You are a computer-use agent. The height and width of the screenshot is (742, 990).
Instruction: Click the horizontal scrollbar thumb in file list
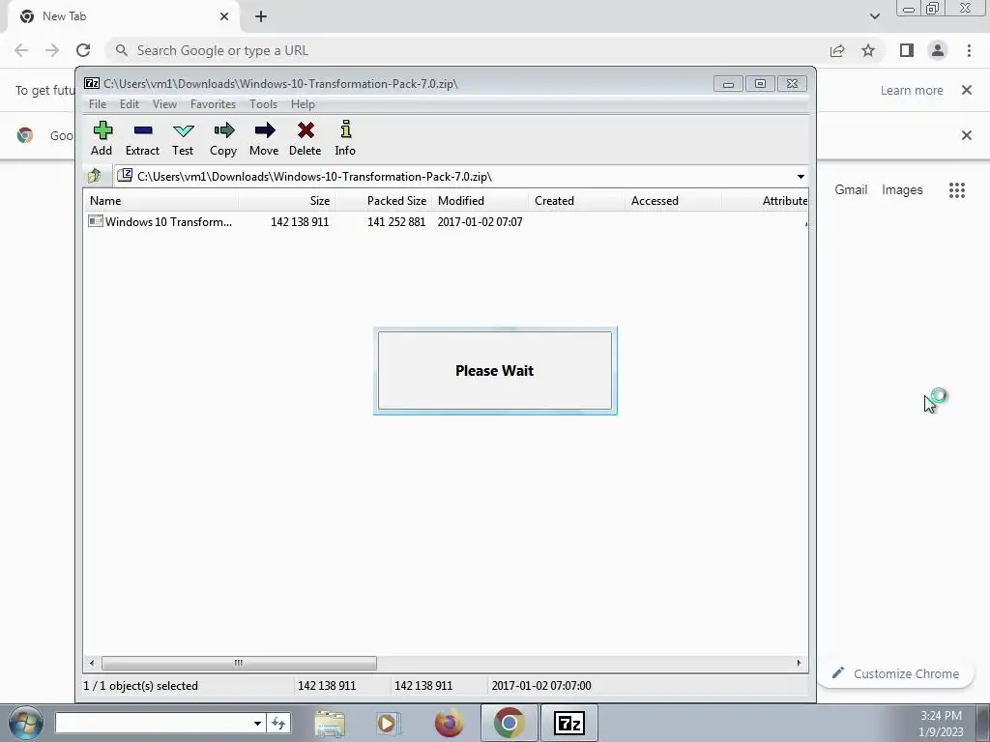240,663
